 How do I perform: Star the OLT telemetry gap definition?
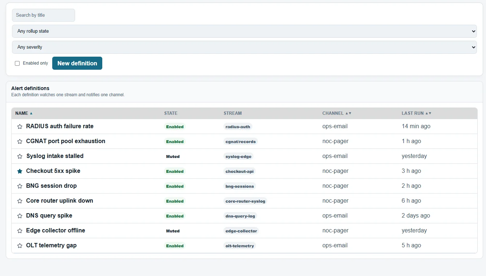point(20,245)
